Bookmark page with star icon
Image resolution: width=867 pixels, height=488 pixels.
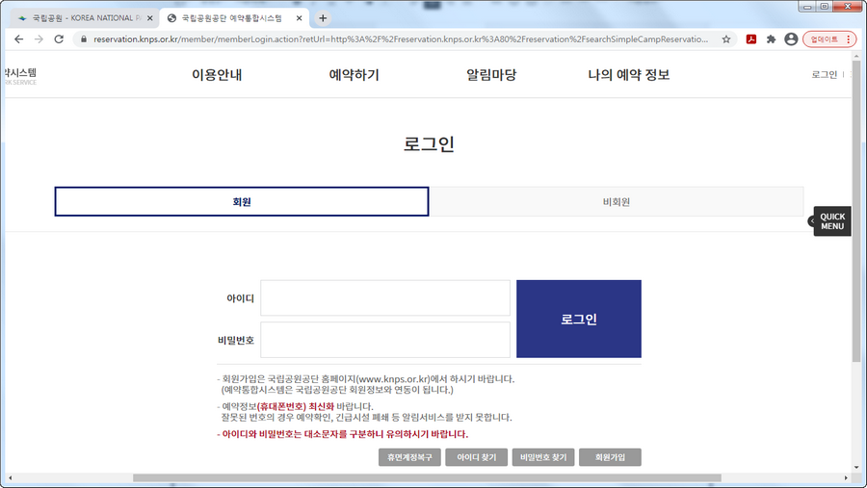[726, 39]
